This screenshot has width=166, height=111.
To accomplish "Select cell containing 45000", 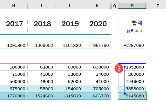I will [x=41, y=74].
